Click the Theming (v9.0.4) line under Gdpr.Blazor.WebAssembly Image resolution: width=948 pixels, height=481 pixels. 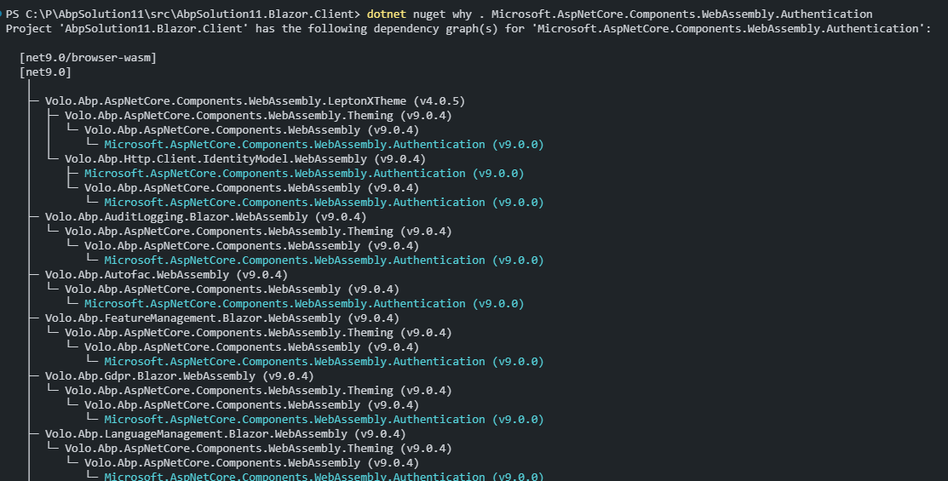[x=258, y=391]
